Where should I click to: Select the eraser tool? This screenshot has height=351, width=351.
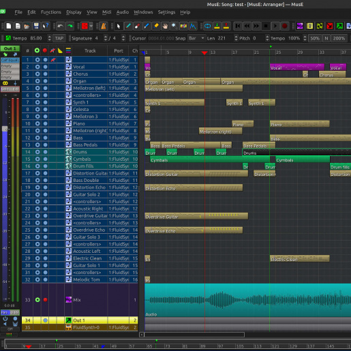tap(137, 26)
